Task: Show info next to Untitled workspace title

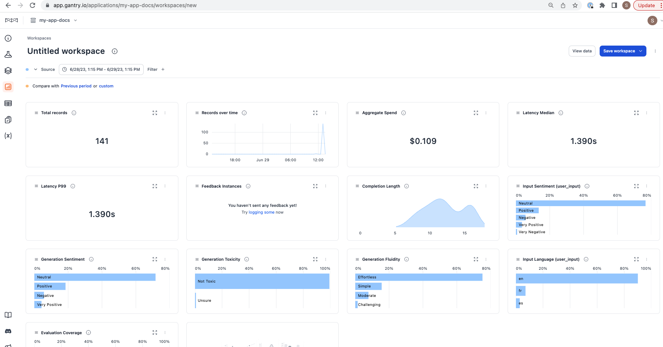Action: (x=115, y=51)
